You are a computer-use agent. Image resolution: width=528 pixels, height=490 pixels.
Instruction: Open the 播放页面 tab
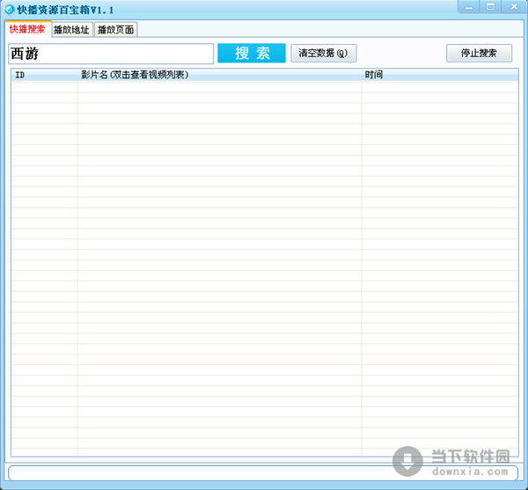[115, 30]
